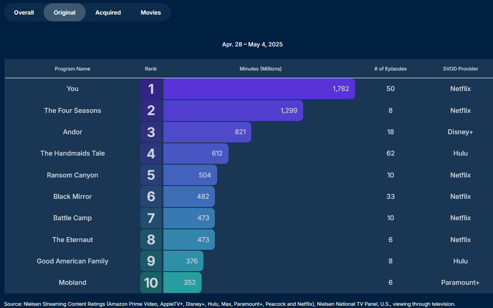Click the rank 8 badge
Image resolution: width=493 pixels, height=308 pixels.
(151, 240)
